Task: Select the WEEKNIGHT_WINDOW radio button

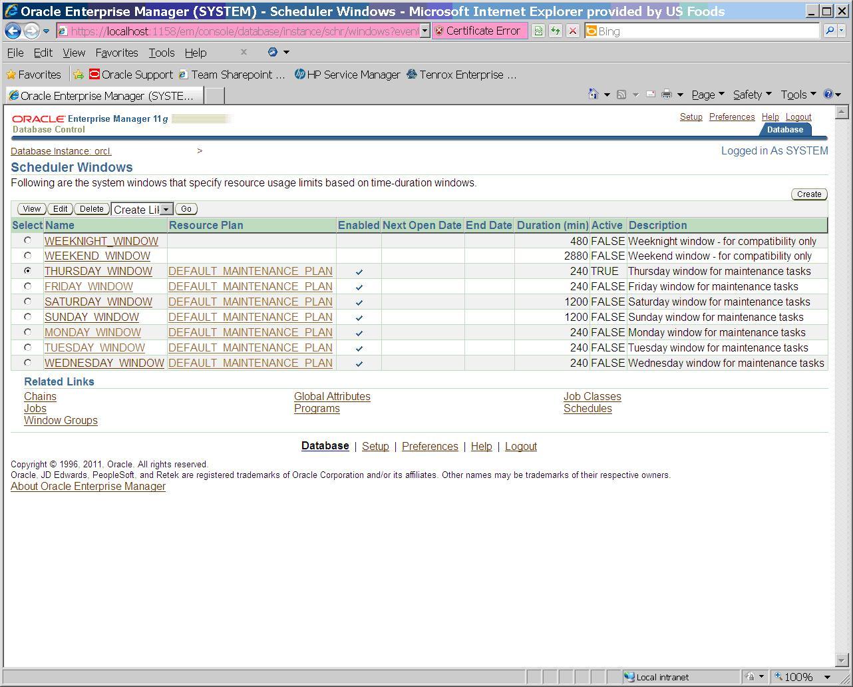Action: coord(27,240)
